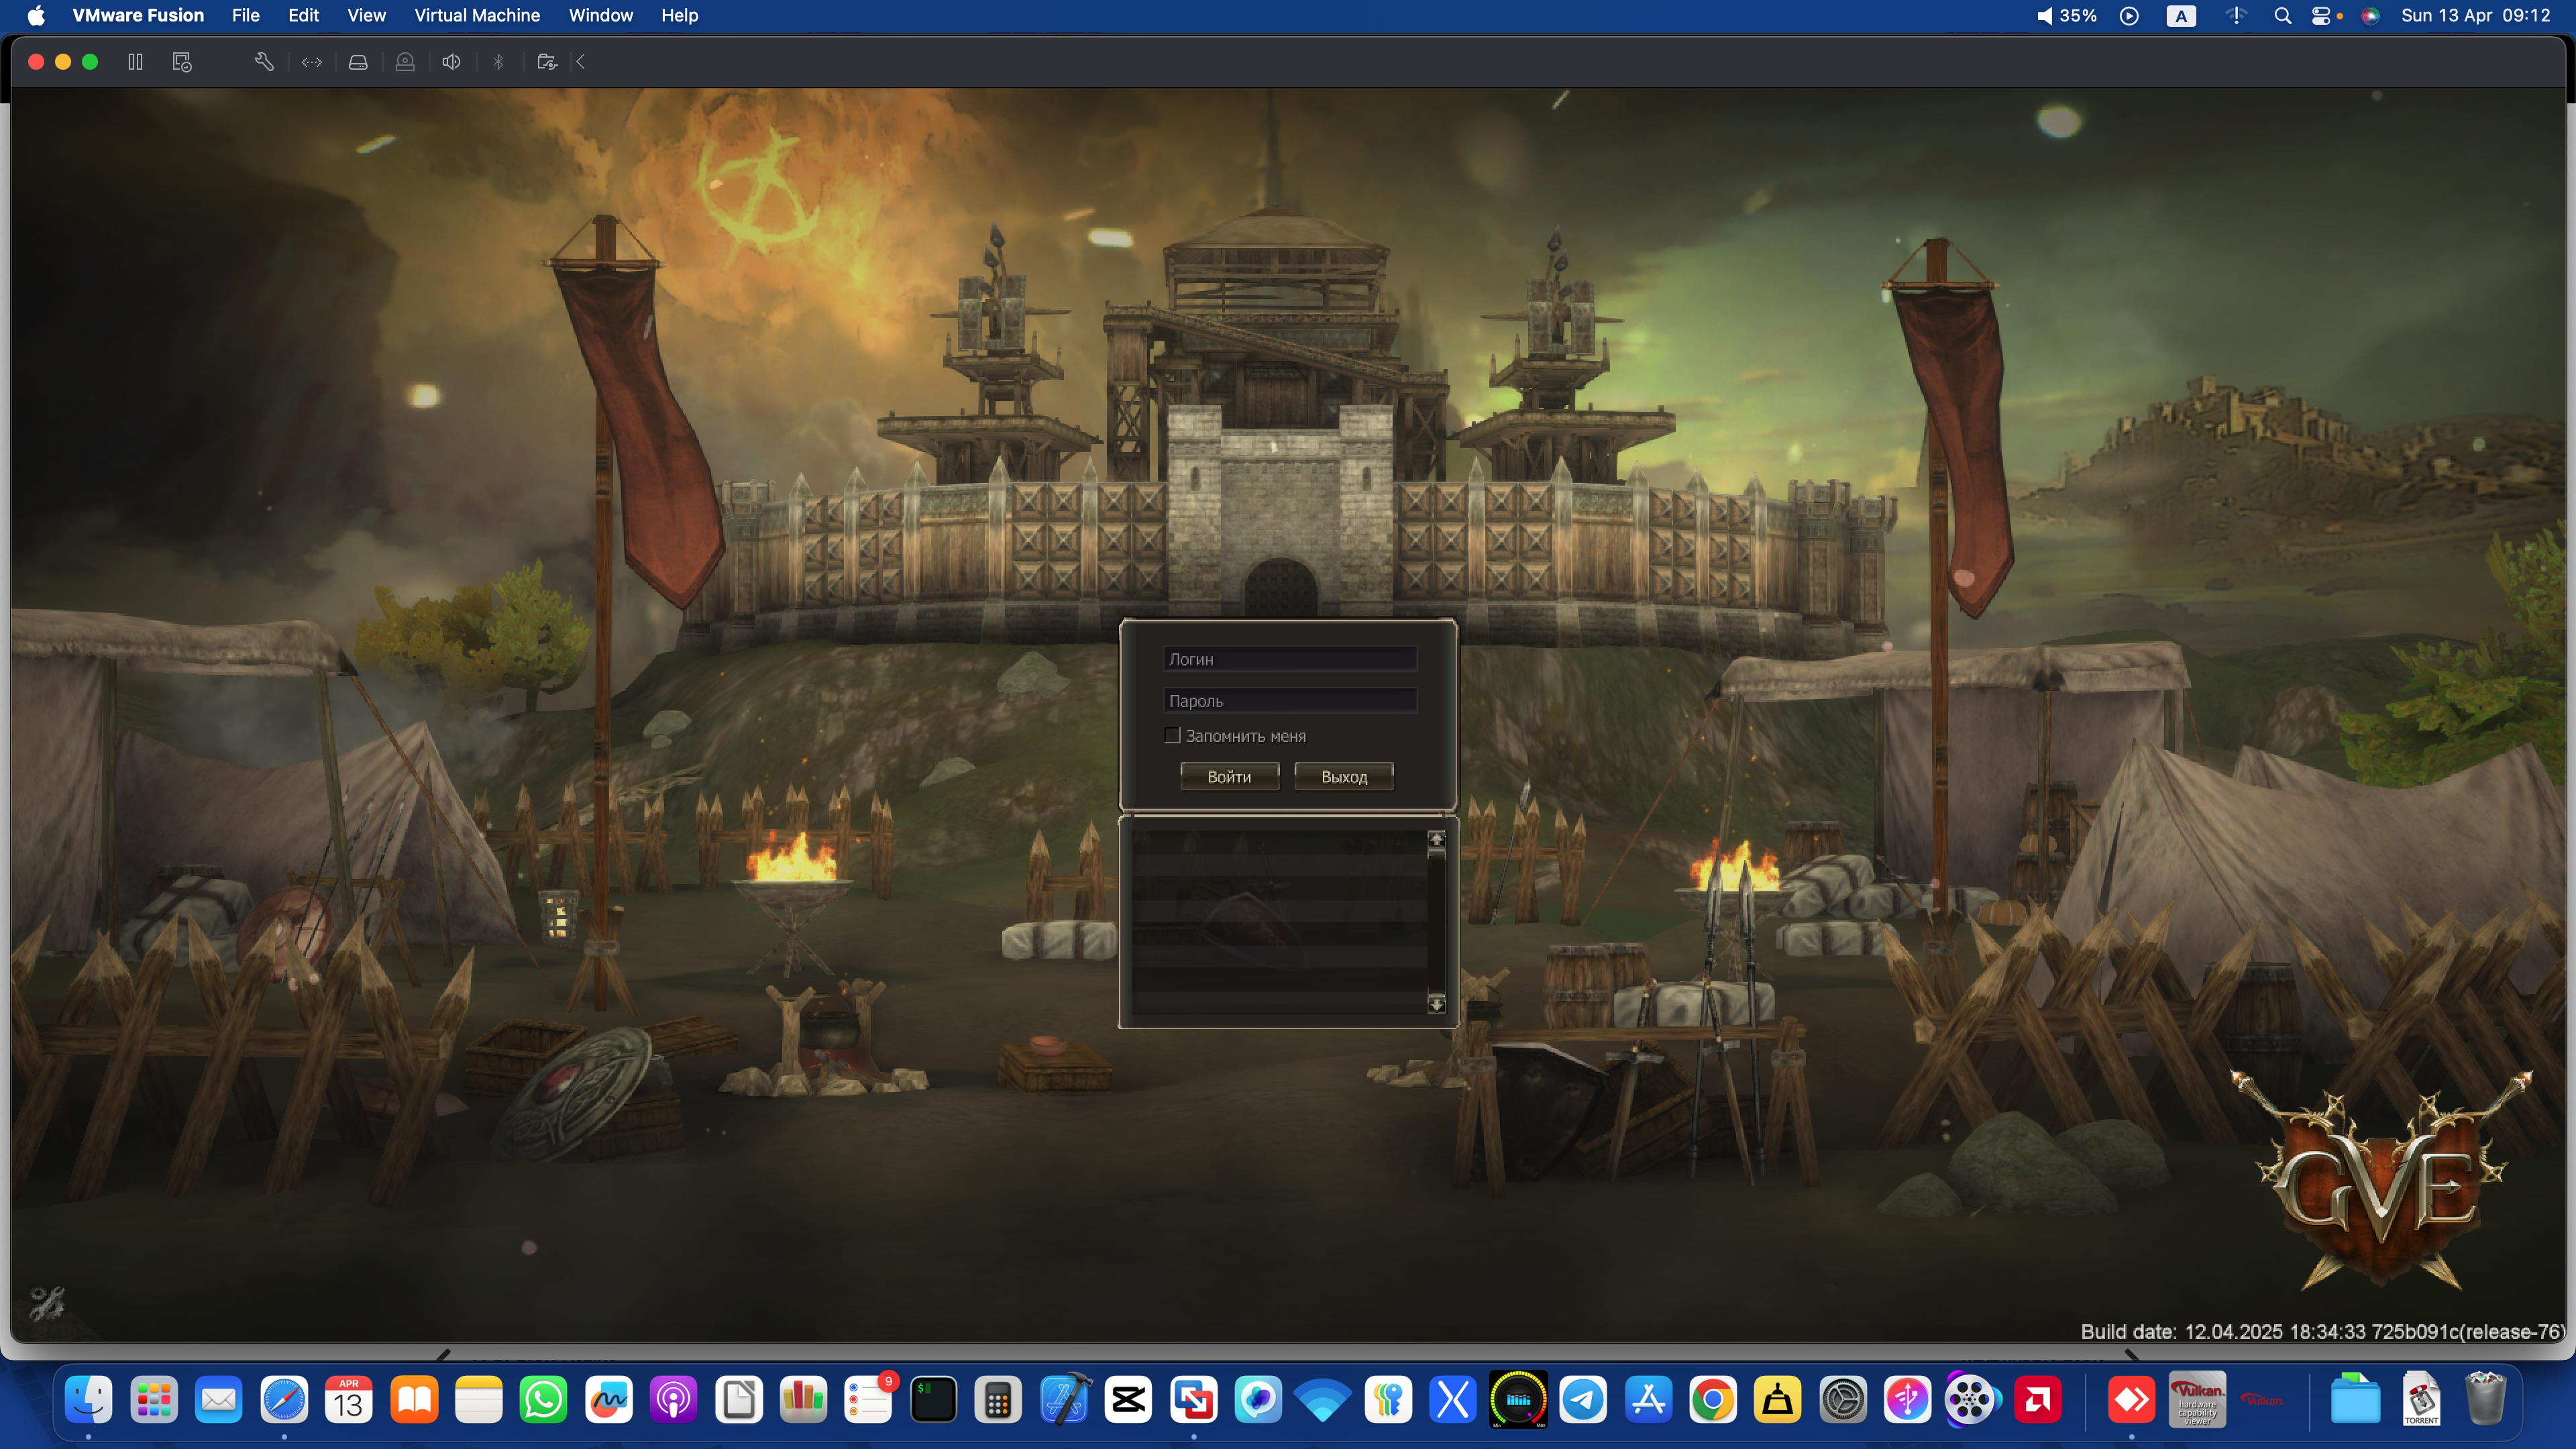The image size is (2576, 1449).
Task: Open AMD application in the dock
Action: click(x=2038, y=1399)
